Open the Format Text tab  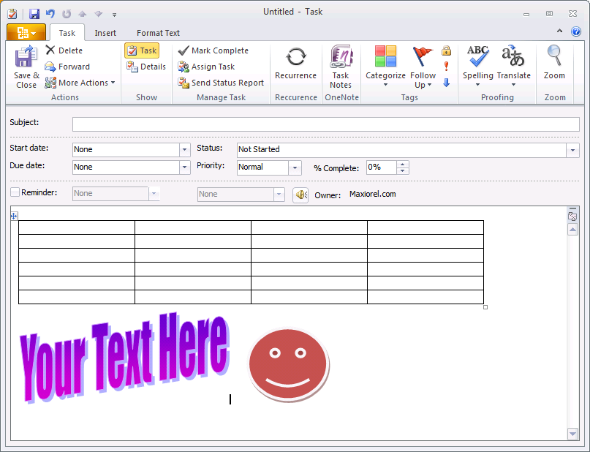pos(158,33)
